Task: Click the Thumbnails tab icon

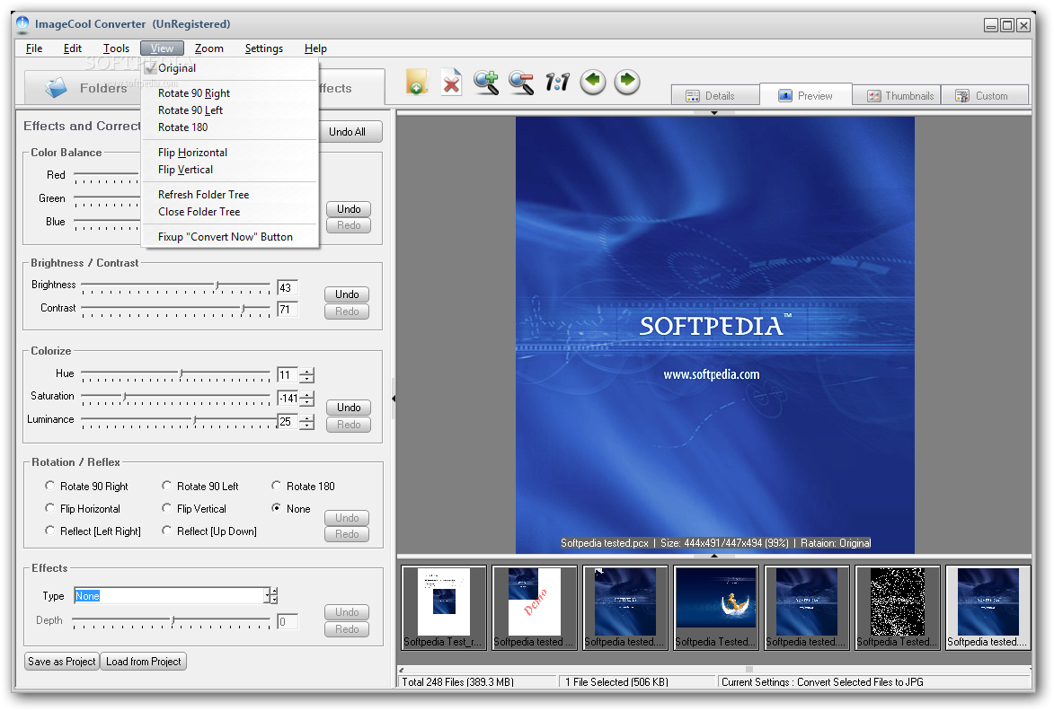Action: (874, 96)
